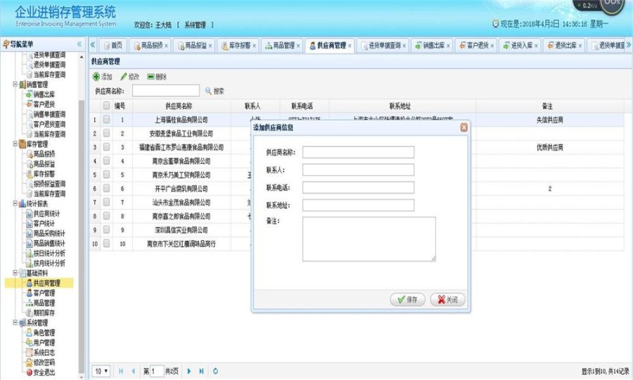Viewport: 633px width, 380px height.
Task: Collapse the 导航菜单 sidebar panel
Action: tap(79, 44)
